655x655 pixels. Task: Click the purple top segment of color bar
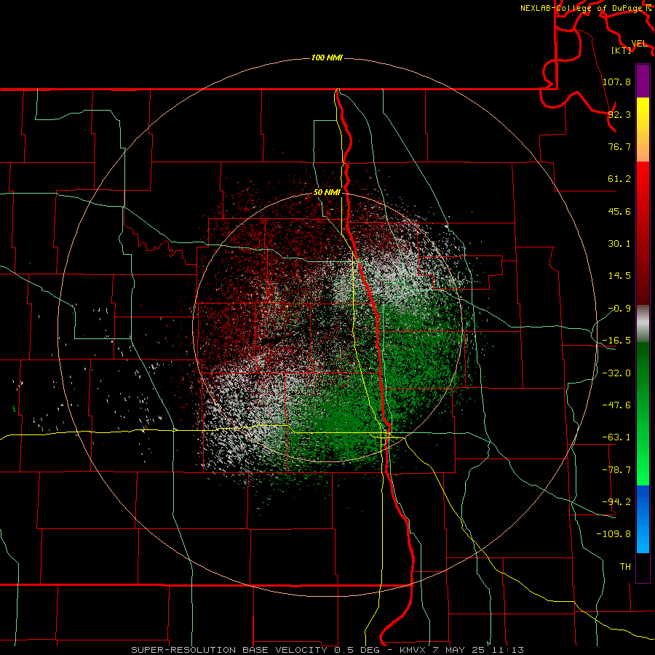pos(643,81)
